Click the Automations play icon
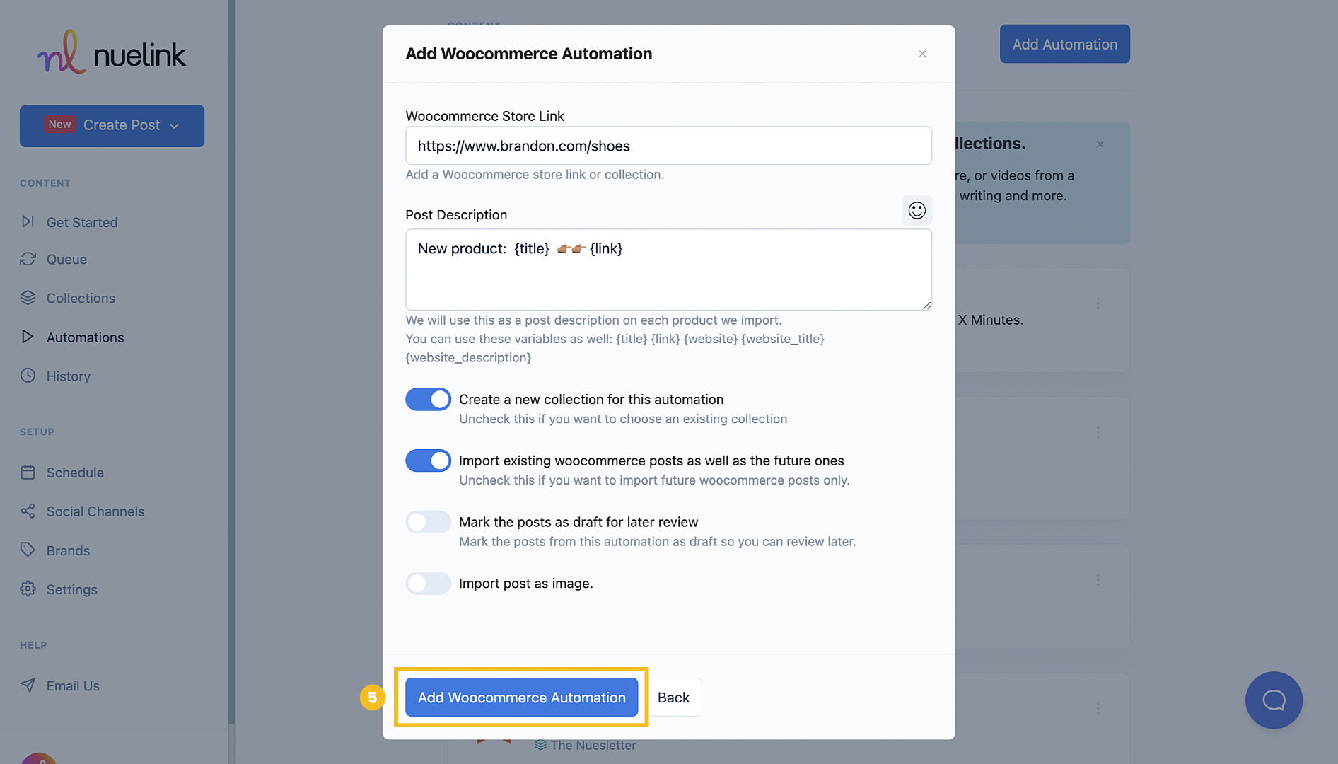Image resolution: width=1338 pixels, height=764 pixels. (x=28, y=337)
